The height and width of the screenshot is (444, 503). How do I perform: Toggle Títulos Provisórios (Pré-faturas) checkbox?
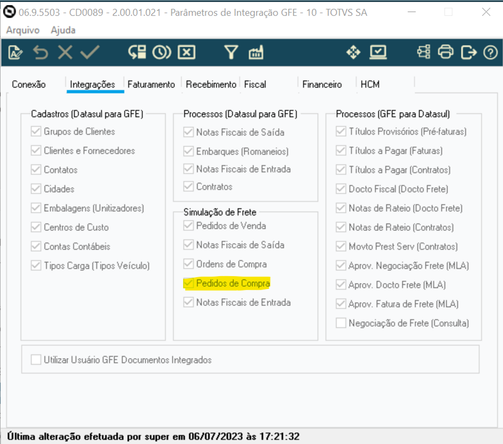click(x=341, y=131)
